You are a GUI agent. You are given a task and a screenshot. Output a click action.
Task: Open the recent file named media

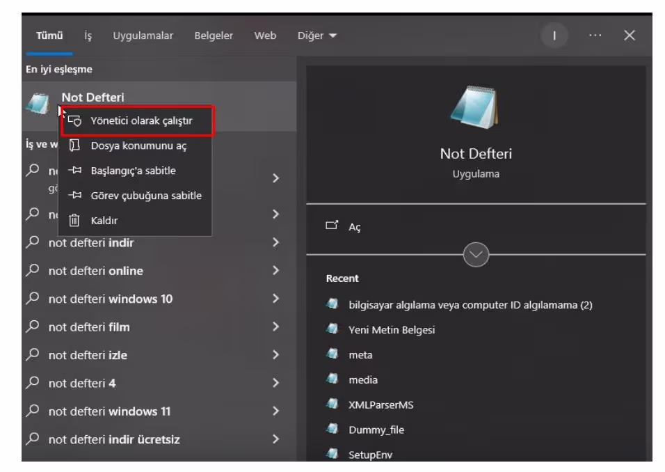(x=363, y=380)
